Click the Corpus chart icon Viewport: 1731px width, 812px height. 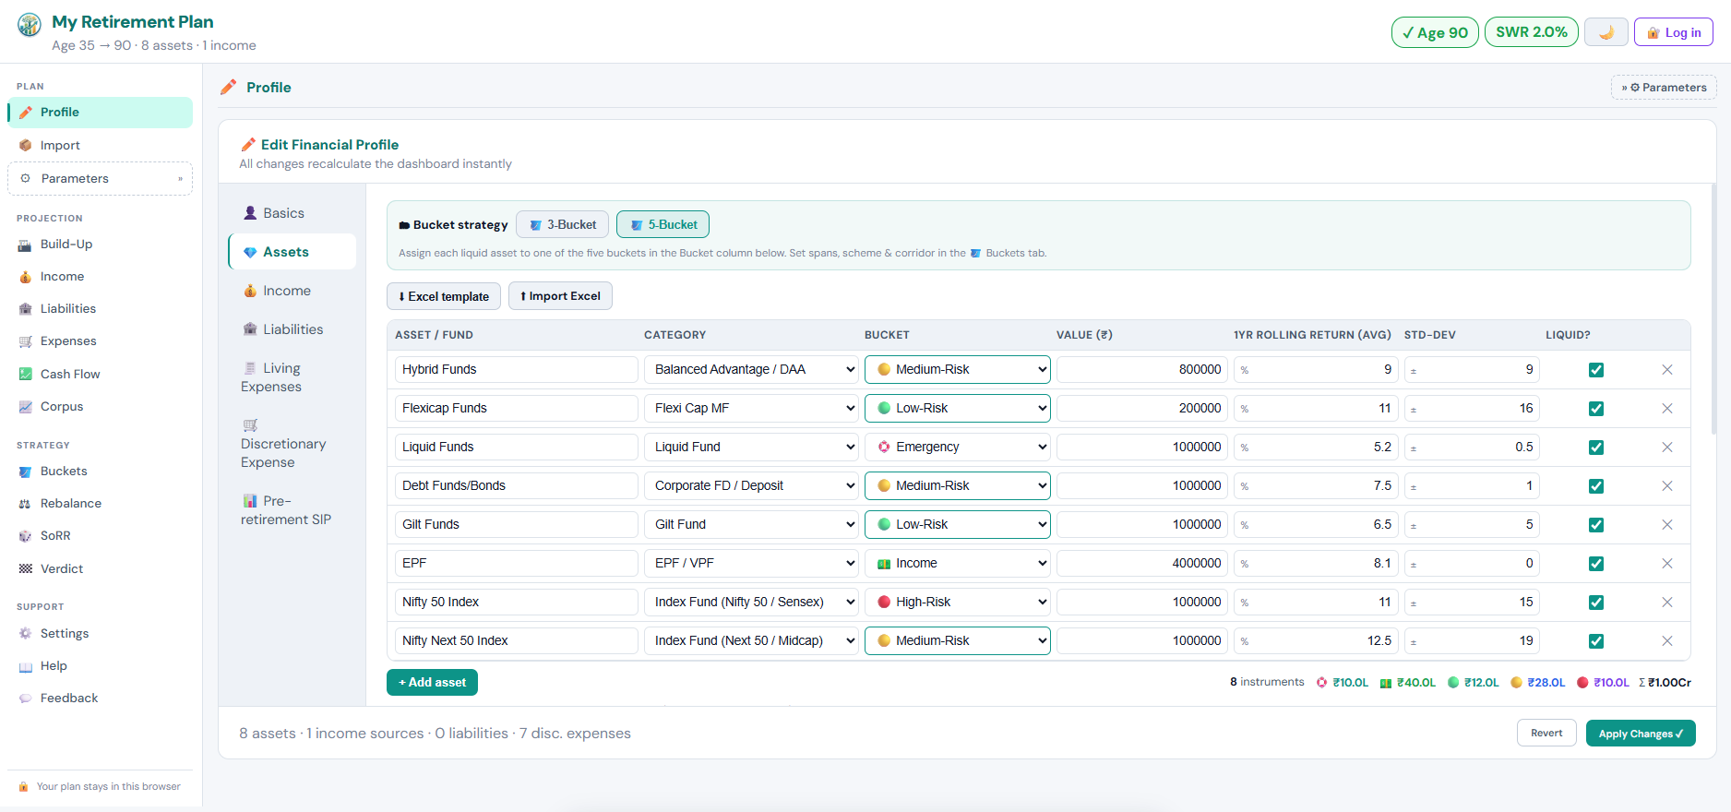click(26, 407)
